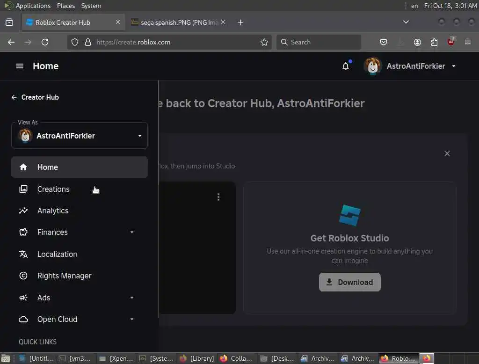
Task: Click the Home house icon in sidebar
Action: pyautogui.click(x=23, y=167)
